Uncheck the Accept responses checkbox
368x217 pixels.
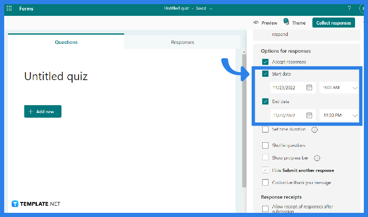(x=265, y=62)
